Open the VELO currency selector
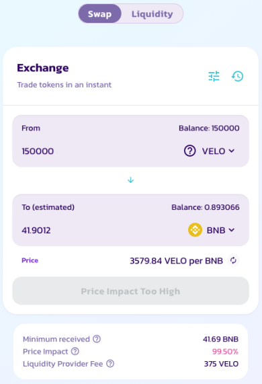262x384 pixels. click(x=210, y=151)
